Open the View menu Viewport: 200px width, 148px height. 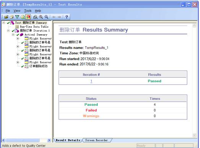pyautogui.click(x=17, y=11)
